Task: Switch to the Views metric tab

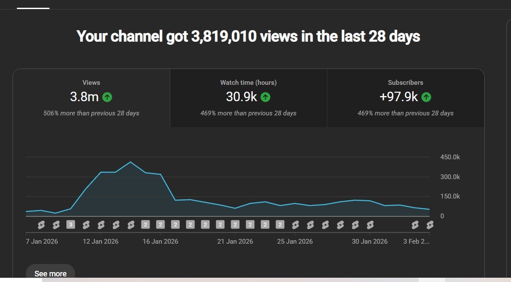Action: coord(91,98)
